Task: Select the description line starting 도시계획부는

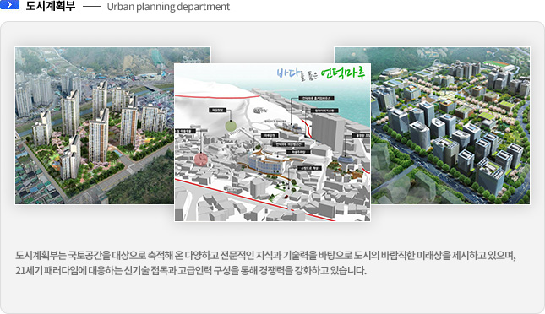Action: pos(266,256)
